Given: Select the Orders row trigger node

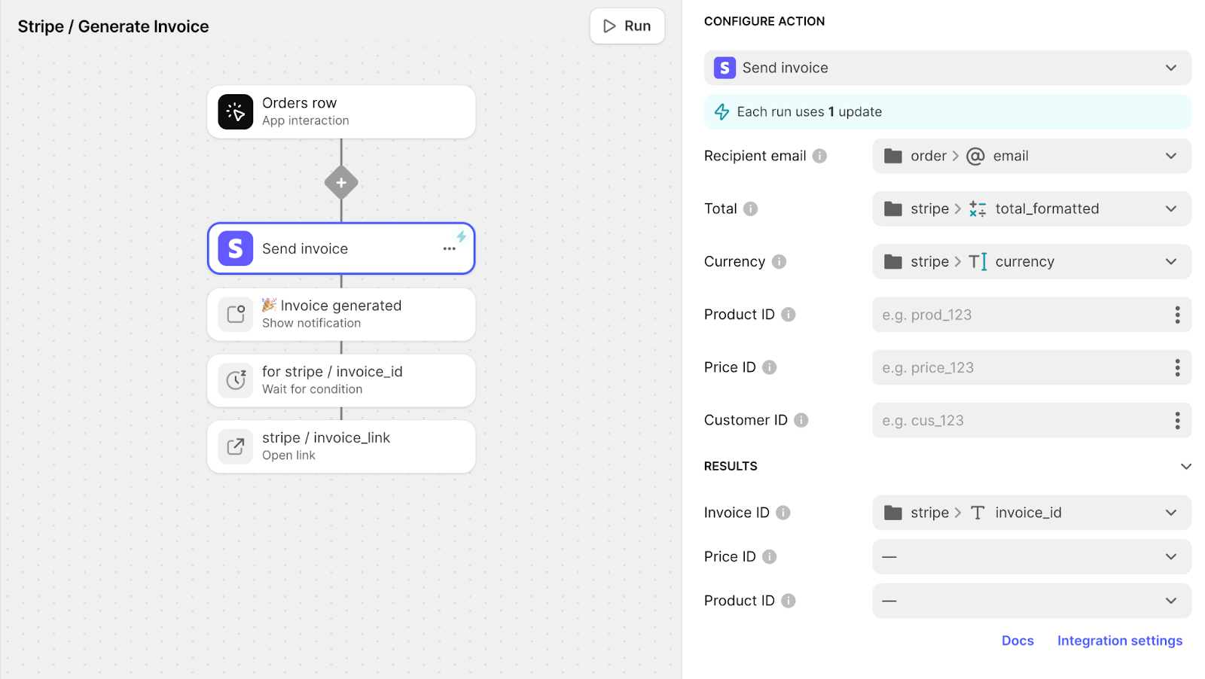Looking at the screenshot, I should click(341, 111).
